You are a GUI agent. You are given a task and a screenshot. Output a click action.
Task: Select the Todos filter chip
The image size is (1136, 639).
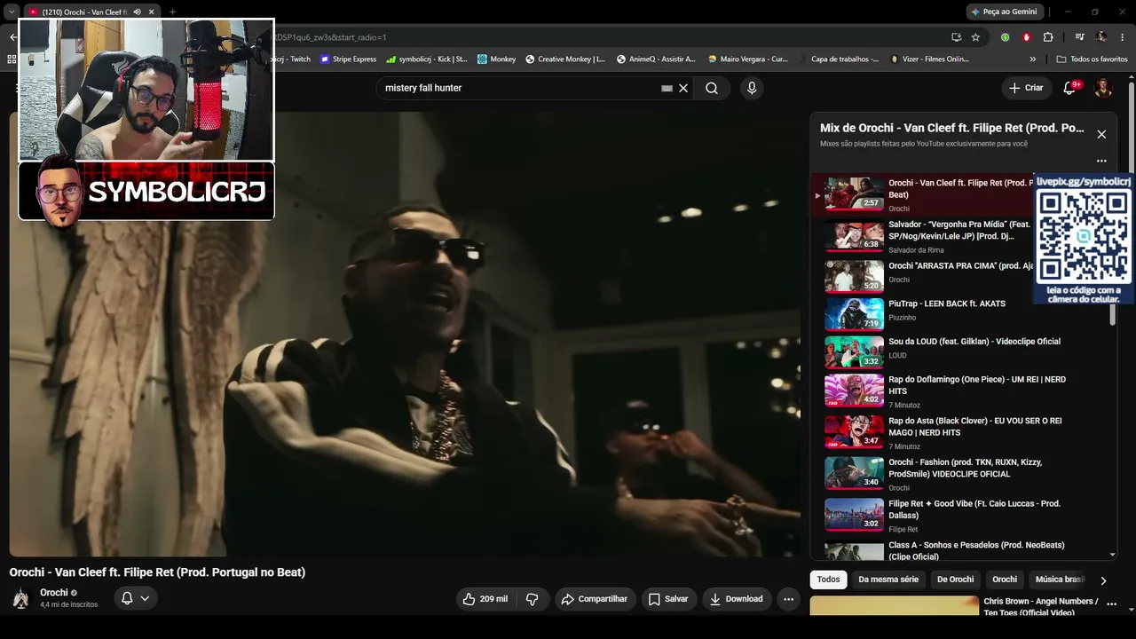coord(828,580)
